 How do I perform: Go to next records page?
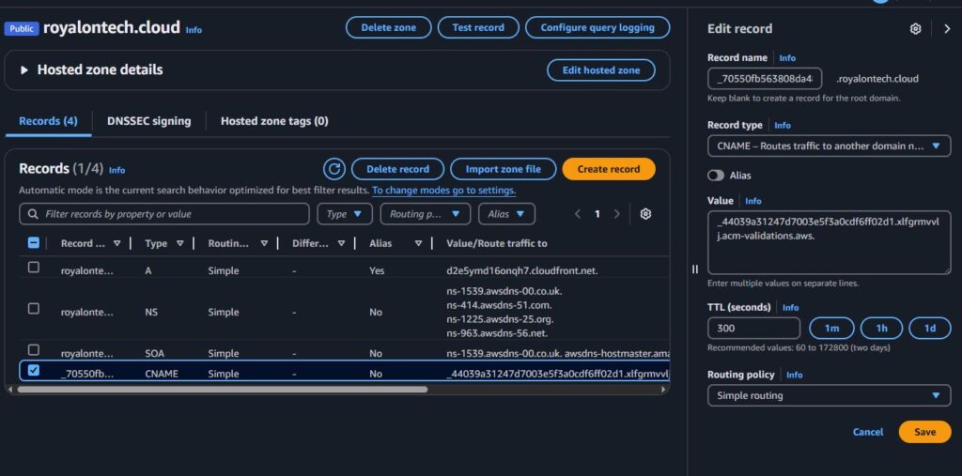click(616, 214)
